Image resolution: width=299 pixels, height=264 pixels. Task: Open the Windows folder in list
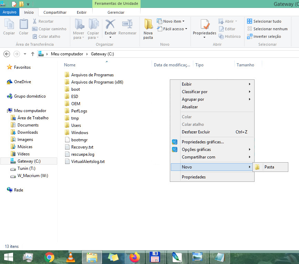pos(80,133)
